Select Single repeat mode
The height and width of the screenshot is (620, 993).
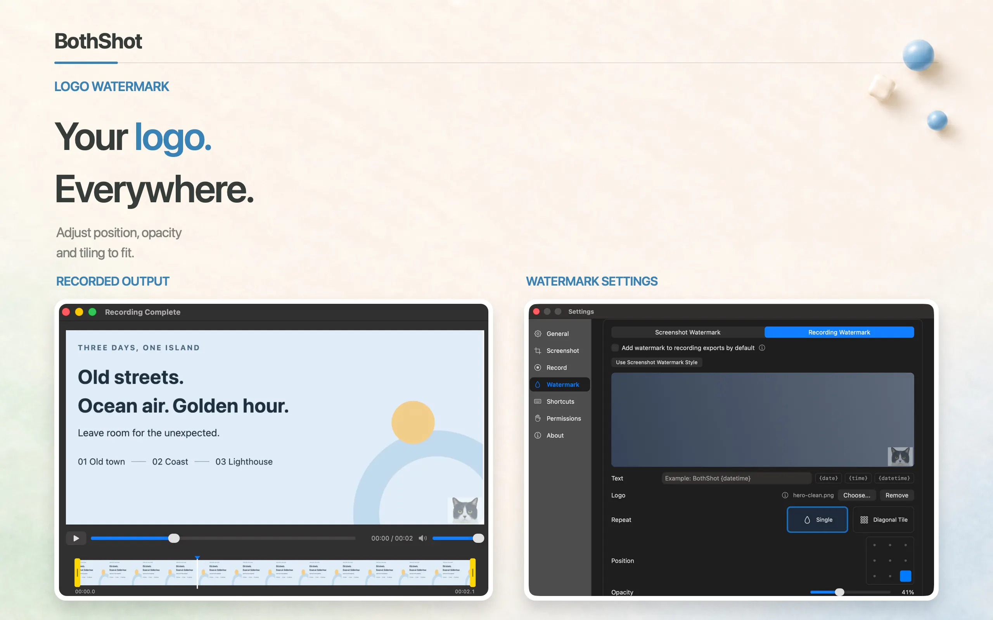click(817, 520)
